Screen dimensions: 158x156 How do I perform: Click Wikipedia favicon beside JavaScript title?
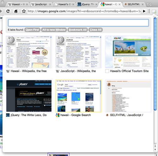point(58,71)
